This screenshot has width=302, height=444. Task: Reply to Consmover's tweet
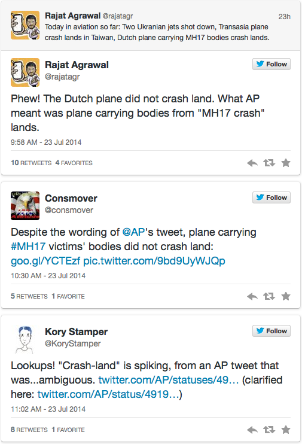point(252,296)
